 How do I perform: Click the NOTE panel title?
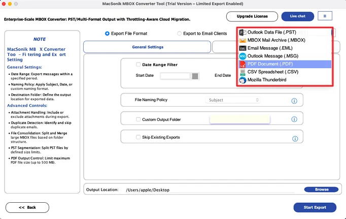40,39
